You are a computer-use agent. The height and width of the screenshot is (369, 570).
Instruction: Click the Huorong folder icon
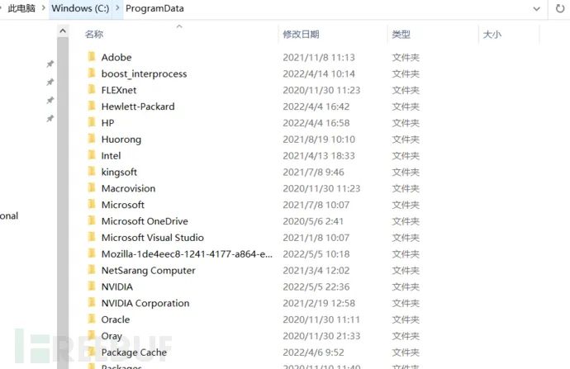tap(92, 139)
